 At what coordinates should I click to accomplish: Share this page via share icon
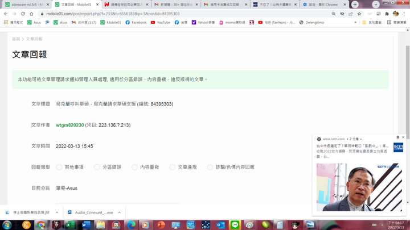tap(351, 14)
